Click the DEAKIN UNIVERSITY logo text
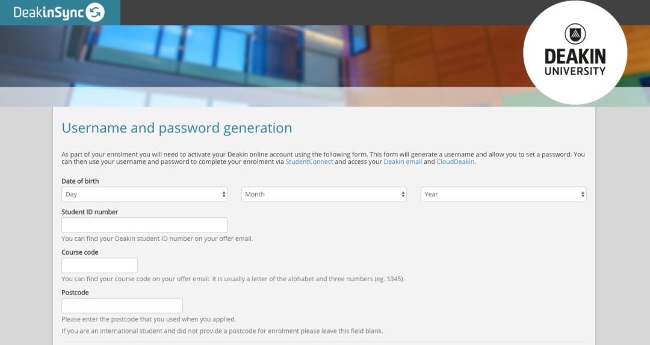The image size is (650, 345). (x=575, y=62)
